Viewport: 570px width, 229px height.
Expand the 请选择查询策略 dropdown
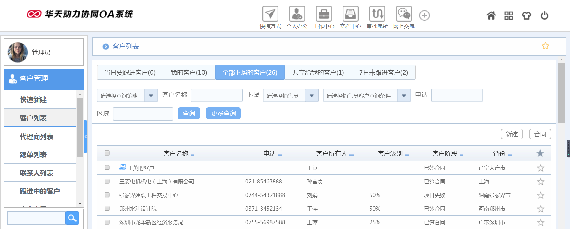coord(151,95)
